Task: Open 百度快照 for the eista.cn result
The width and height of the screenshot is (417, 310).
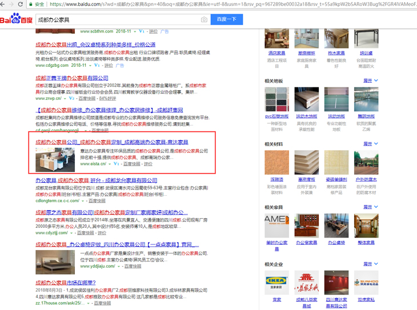Action: (132, 164)
